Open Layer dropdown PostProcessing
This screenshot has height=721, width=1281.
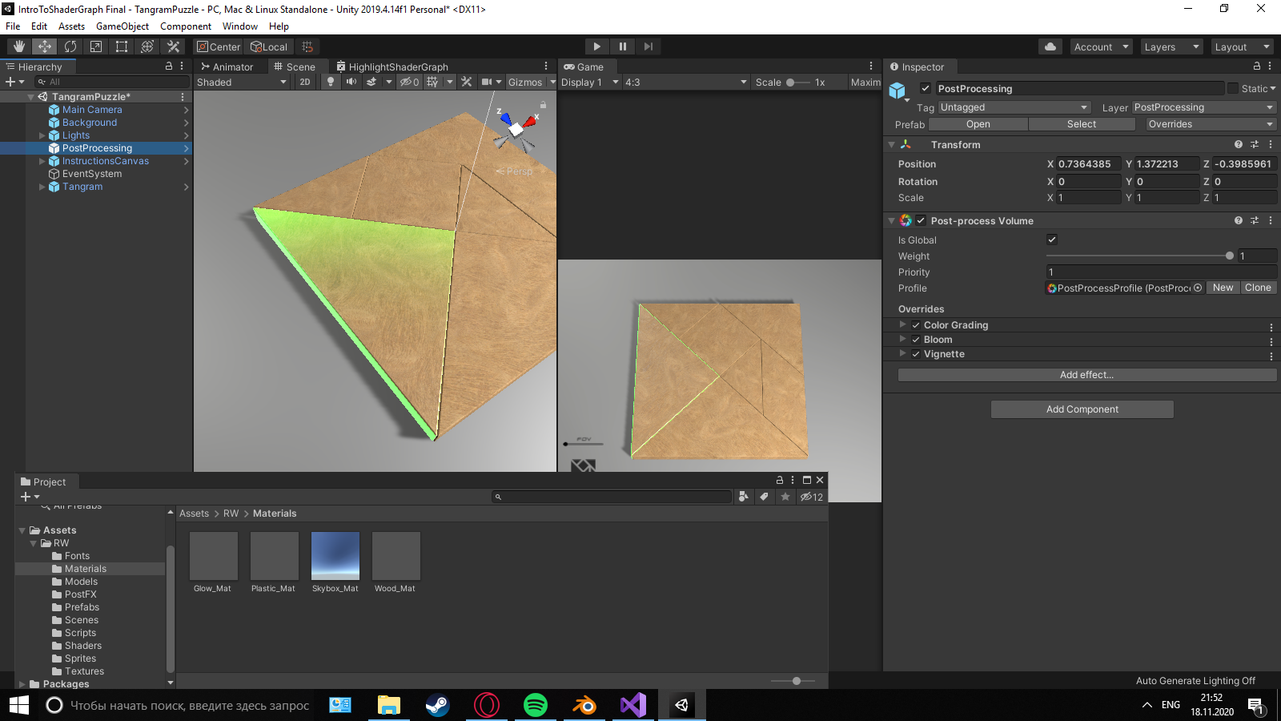tap(1204, 107)
